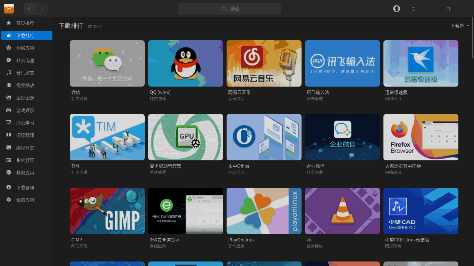Click the 企业微信 app name
474x266 pixels.
tap(315, 166)
